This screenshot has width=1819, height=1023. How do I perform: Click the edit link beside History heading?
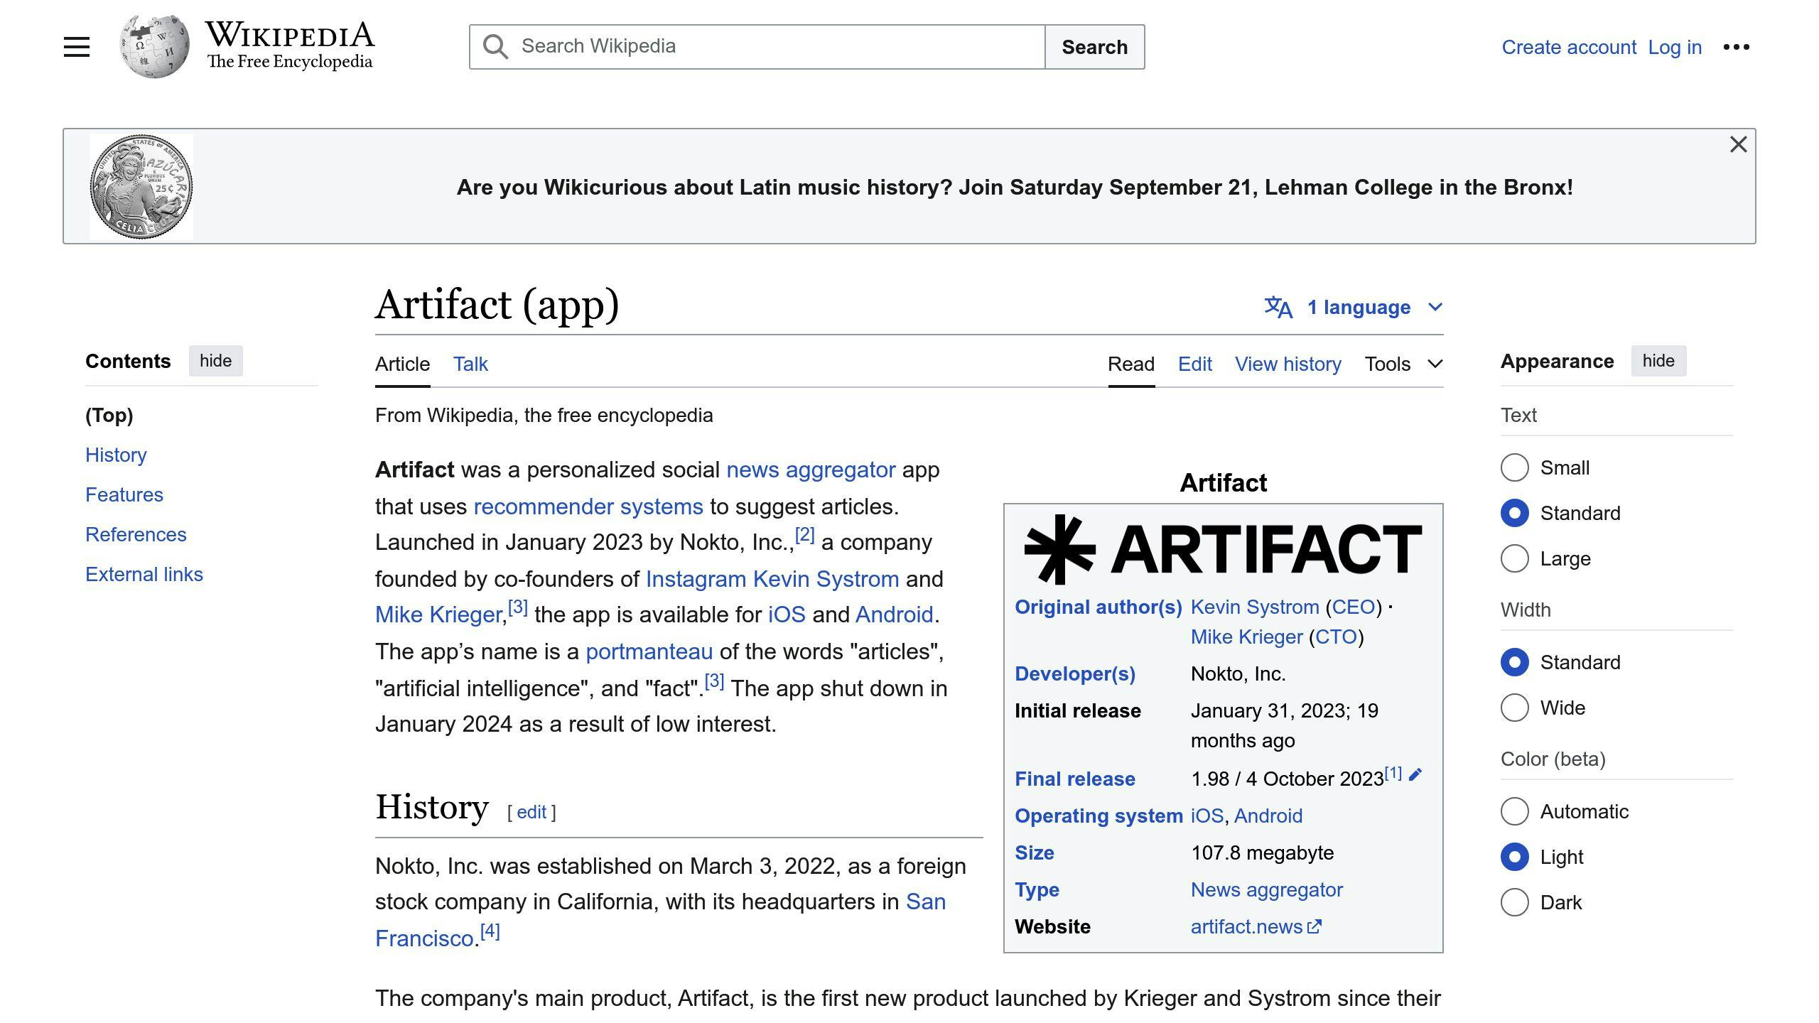(x=531, y=812)
